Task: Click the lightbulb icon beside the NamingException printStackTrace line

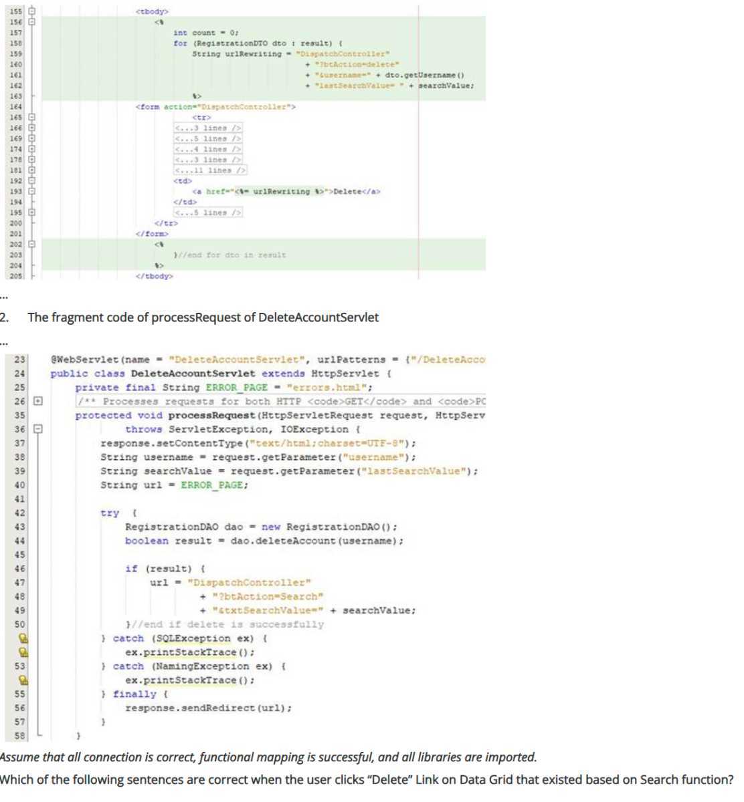Action: pos(22,680)
